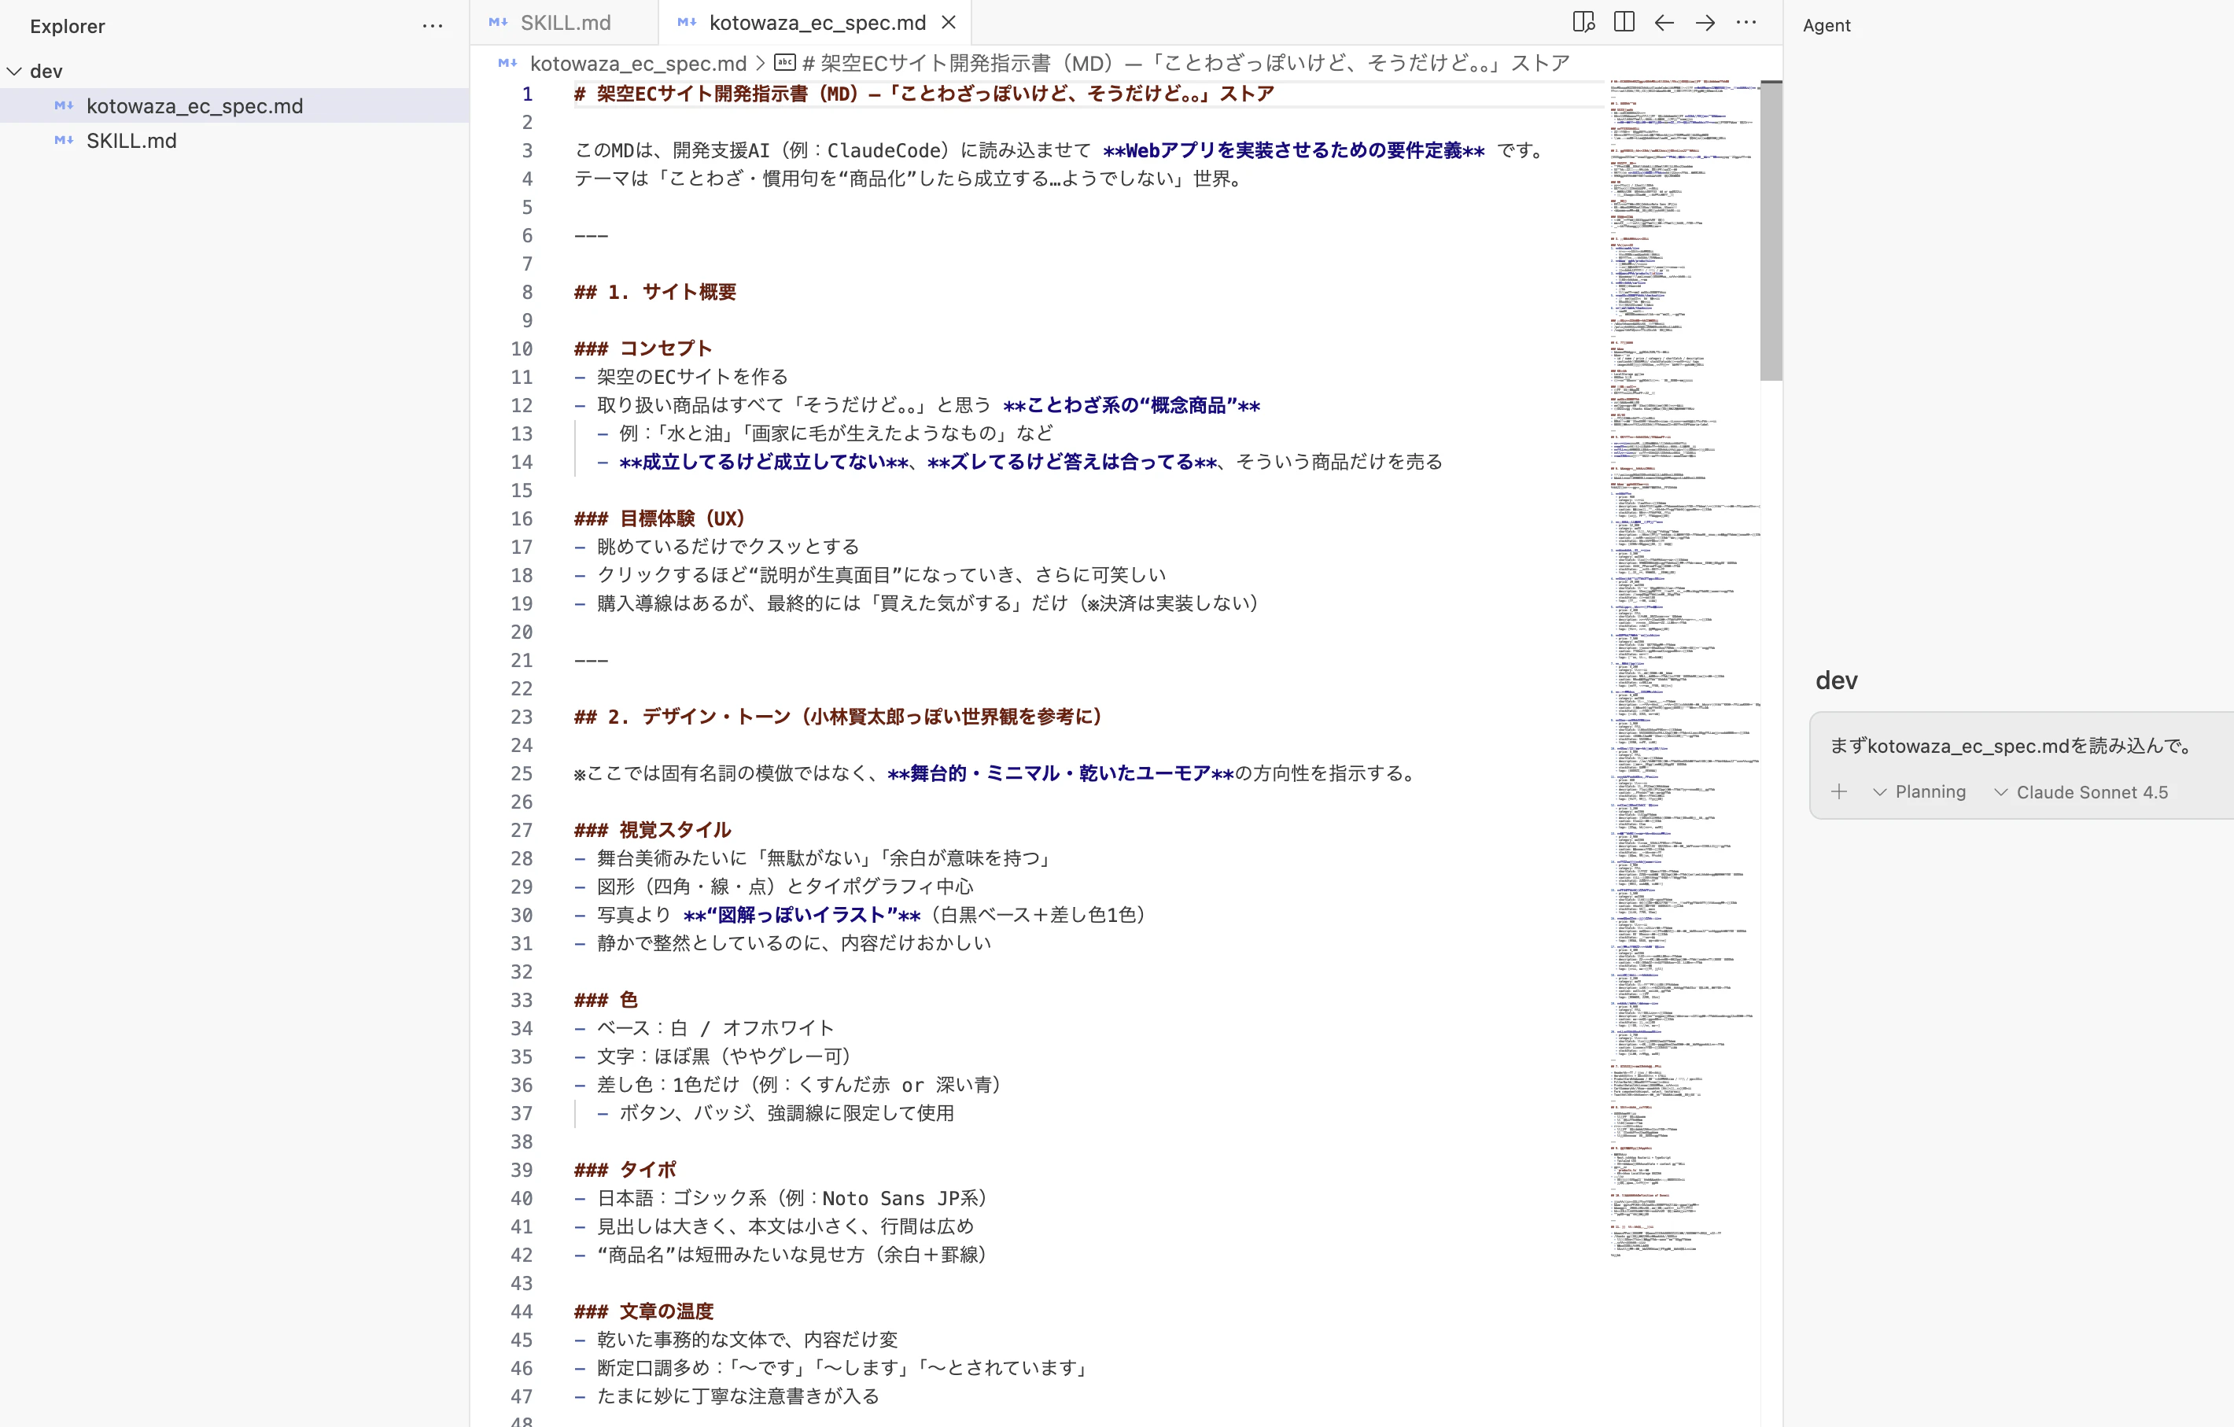
Task: Click the minimap to jump in the file
Action: point(1679,557)
